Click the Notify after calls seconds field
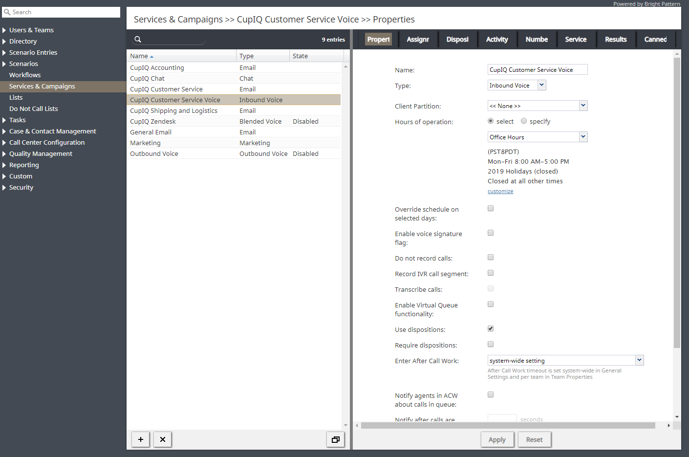The width and height of the screenshot is (689, 457). click(502, 419)
